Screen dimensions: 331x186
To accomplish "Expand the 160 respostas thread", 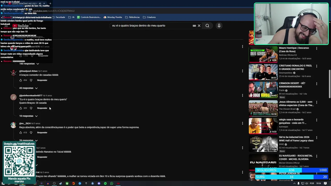I will pos(29,64).
